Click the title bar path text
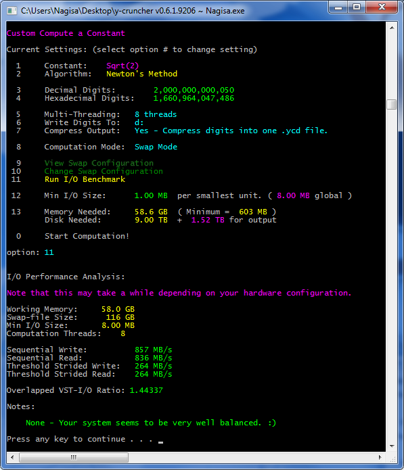Screen dimensions: 404x470 pos(133,11)
